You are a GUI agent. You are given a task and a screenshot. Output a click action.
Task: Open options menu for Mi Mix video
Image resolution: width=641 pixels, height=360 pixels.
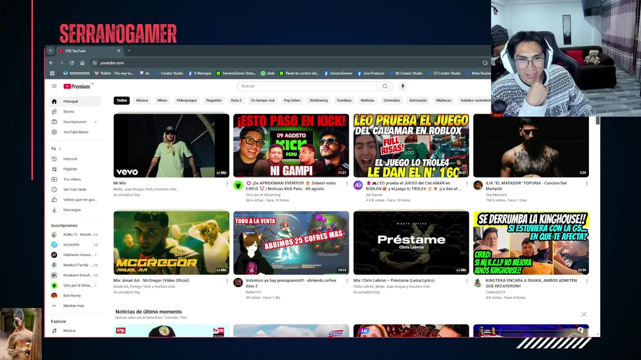click(227, 183)
